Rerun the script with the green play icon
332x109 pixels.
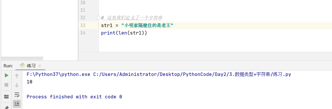(7, 75)
